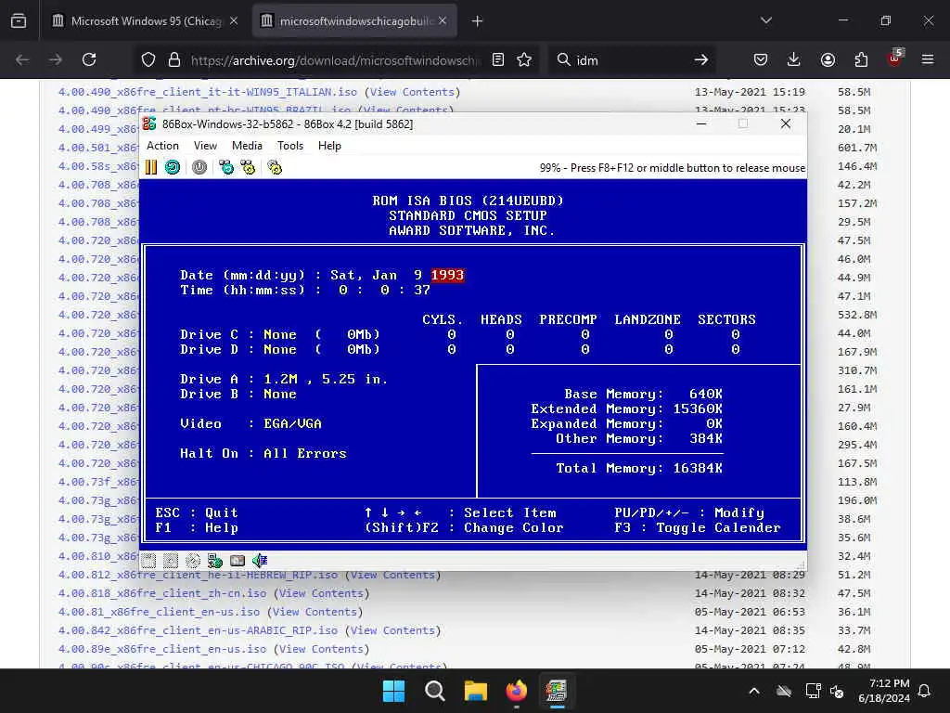
Task: Open the 86Box Help menu
Action: click(x=329, y=146)
